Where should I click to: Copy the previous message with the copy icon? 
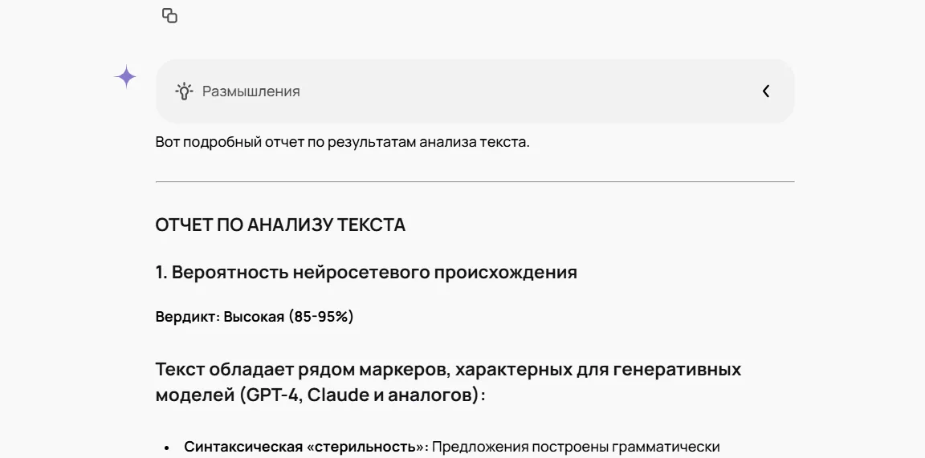170,16
